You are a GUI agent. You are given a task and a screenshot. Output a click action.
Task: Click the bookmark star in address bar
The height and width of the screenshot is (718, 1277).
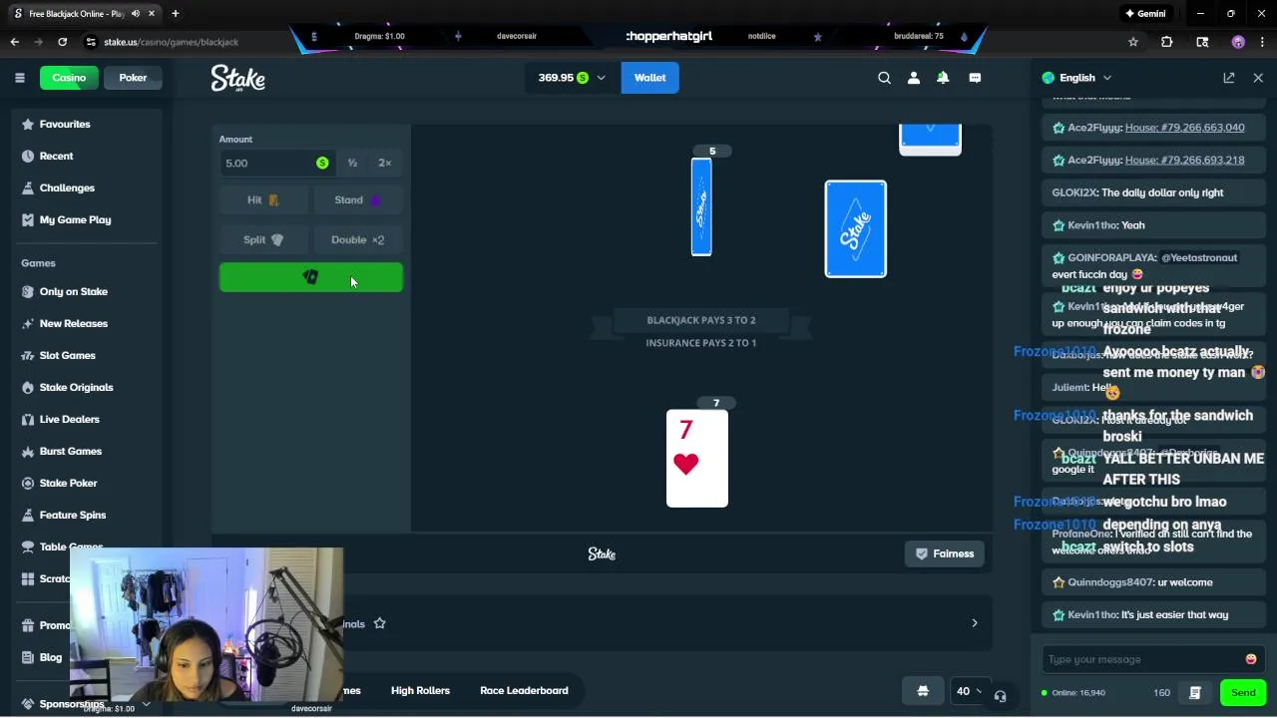1133,42
